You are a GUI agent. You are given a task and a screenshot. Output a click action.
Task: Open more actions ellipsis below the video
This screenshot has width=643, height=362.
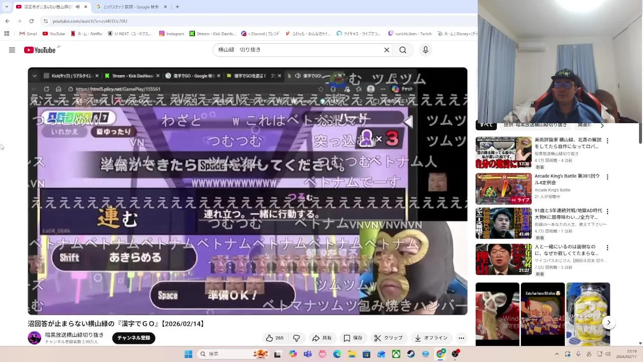click(461, 338)
